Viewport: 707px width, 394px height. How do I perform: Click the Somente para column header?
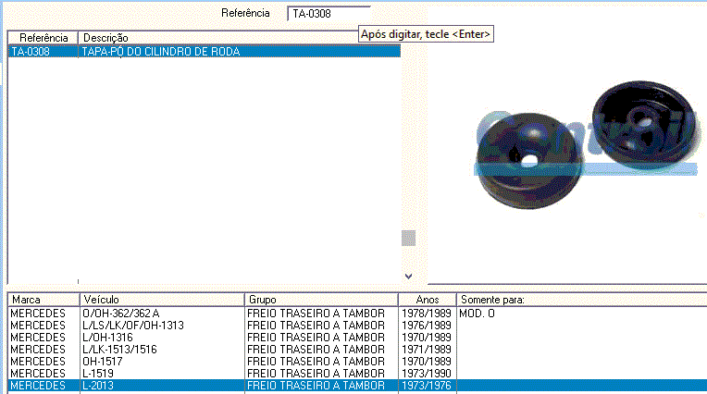pos(580,300)
